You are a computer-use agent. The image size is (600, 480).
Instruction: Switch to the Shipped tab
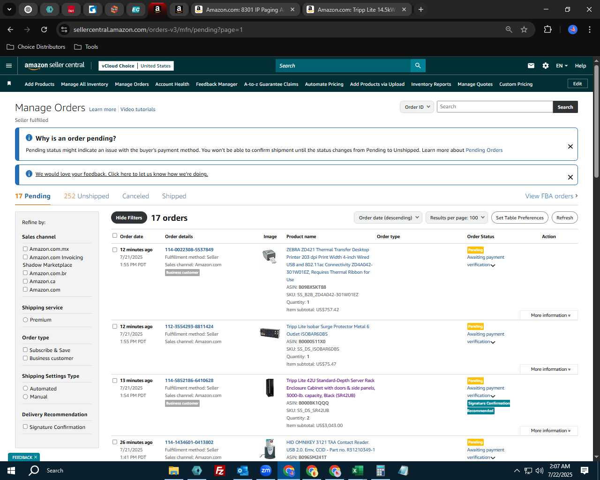pyautogui.click(x=174, y=196)
